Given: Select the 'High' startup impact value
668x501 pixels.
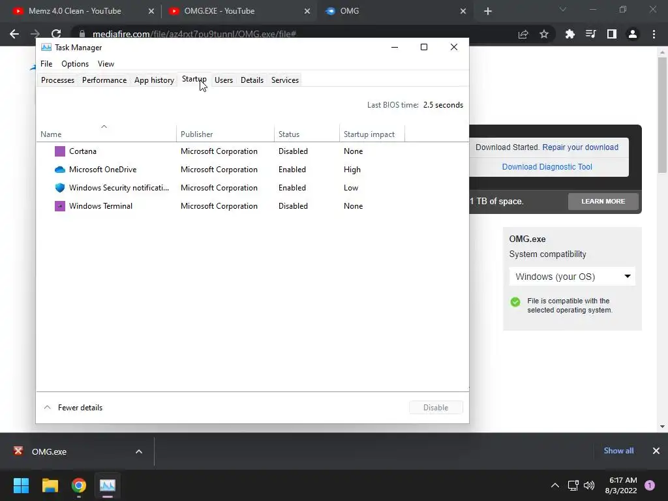Looking at the screenshot, I should pyautogui.click(x=352, y=170).
